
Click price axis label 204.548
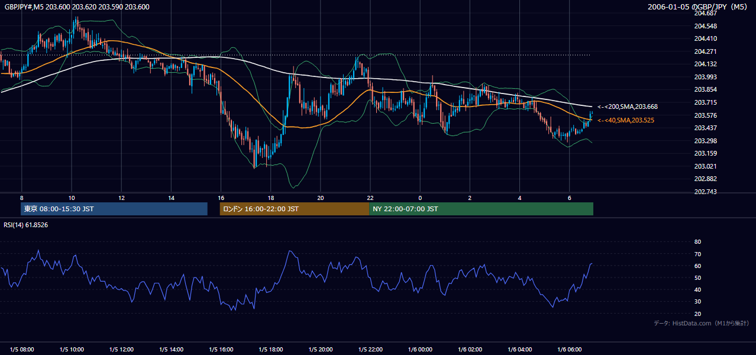pyautogui.click(x=705, y=26)
